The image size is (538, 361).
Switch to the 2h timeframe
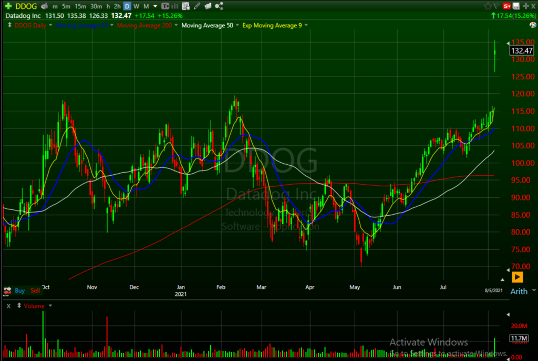tap(117, 6)
